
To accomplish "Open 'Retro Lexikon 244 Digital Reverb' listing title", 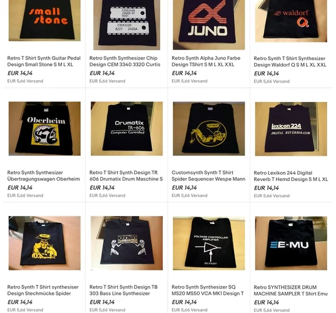I will click(x=291, y=176).
